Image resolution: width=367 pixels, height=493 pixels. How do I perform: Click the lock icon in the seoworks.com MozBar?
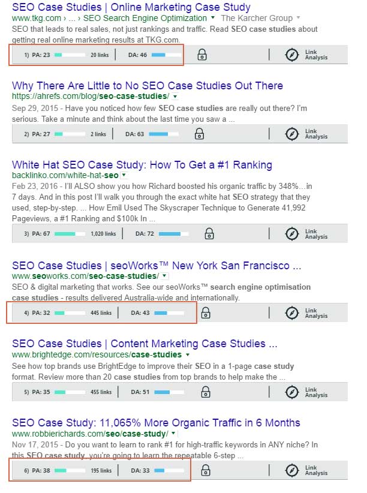pyautogui.click(x=205, y=312)
